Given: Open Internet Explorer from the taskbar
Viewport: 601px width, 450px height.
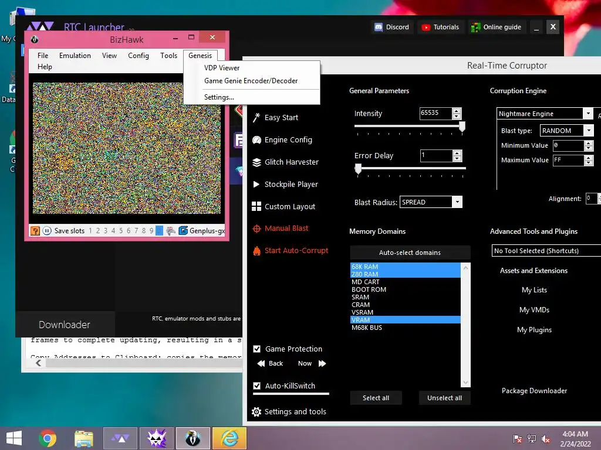Looking at the screenshot, I should 229,438.
